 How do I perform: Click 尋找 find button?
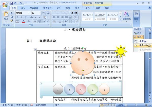click(138, 29)
